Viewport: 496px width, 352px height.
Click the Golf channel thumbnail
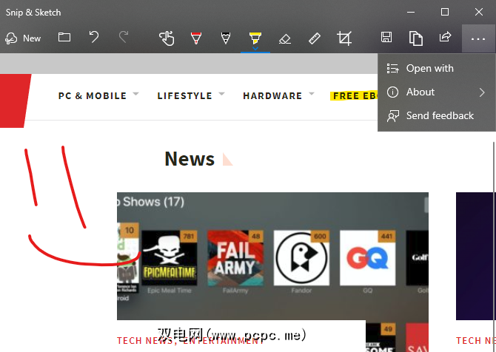[x=418, y=258]
